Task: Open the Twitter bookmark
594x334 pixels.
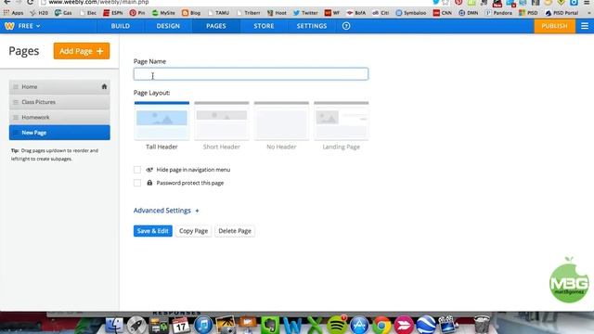Action: (305, 13)
